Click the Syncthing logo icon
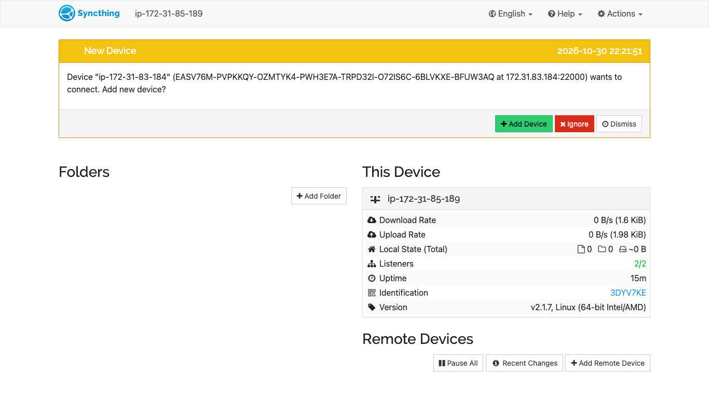Screen dimensions: 709x415 click(x=67, y=13)
